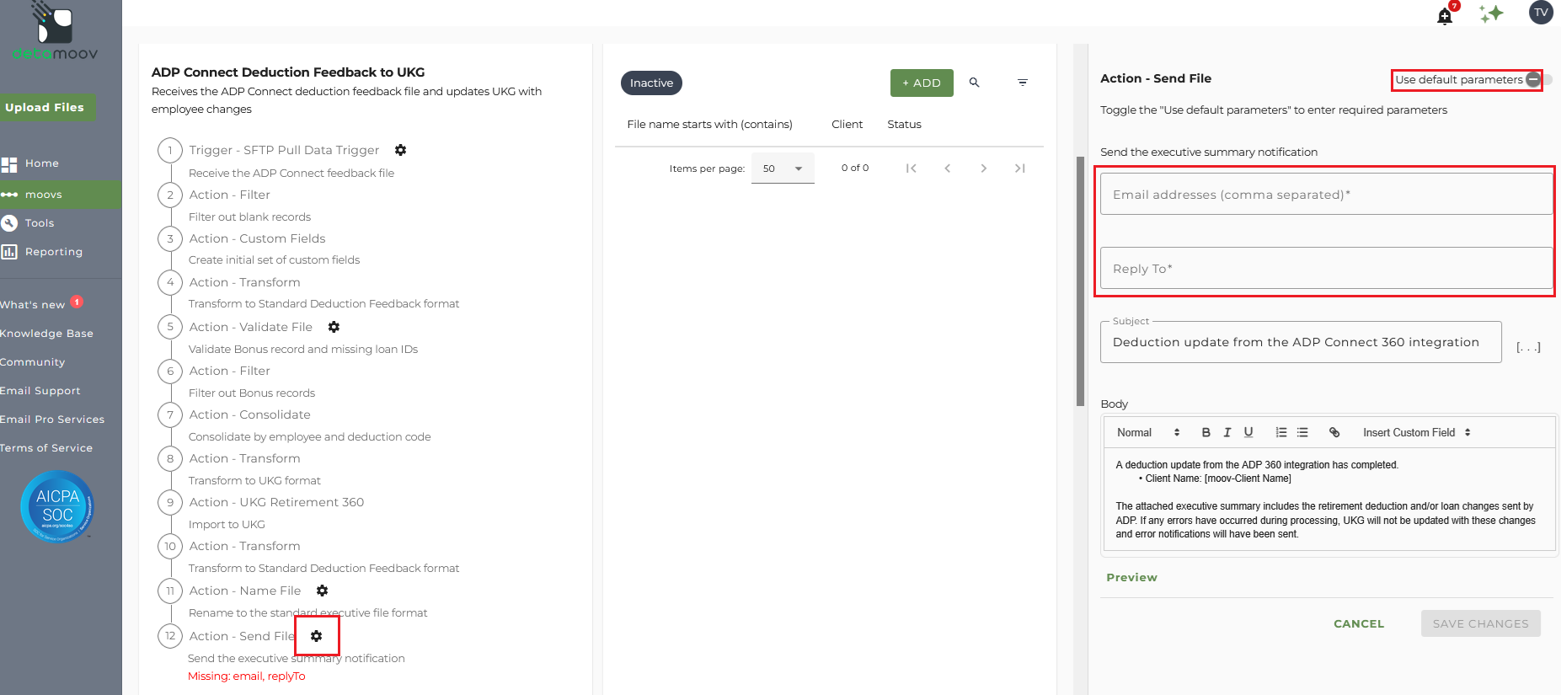Screen dimensions: 1561x695
Task: Click the 'File name starts with (contains)' column header
Action: [x=709, y=125]
